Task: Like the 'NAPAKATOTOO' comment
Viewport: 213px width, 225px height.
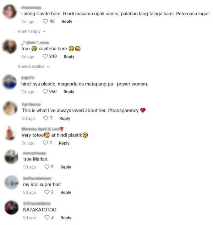Action: tap(47, 218)
